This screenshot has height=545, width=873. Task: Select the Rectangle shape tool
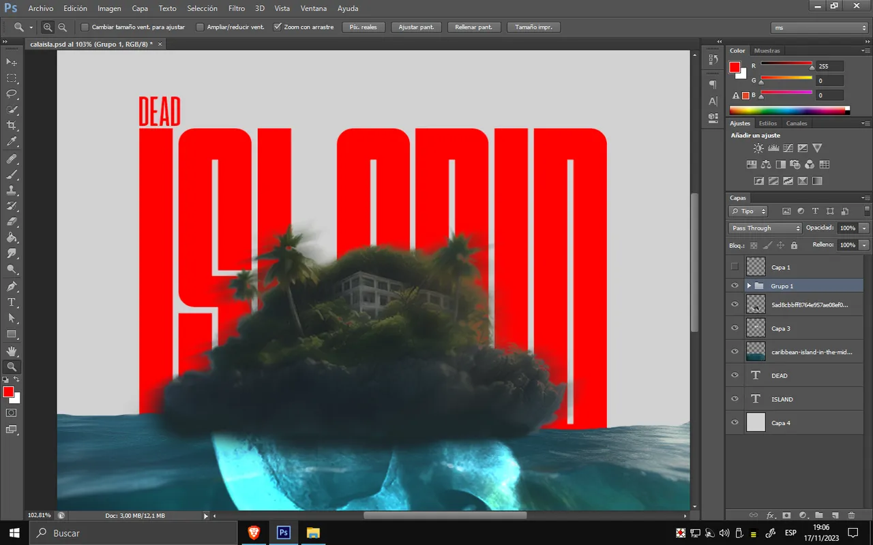click(x=12, y=334)
